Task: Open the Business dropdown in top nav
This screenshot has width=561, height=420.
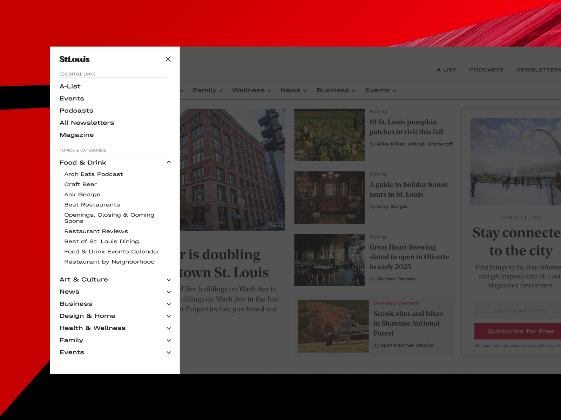Action: 336,90
